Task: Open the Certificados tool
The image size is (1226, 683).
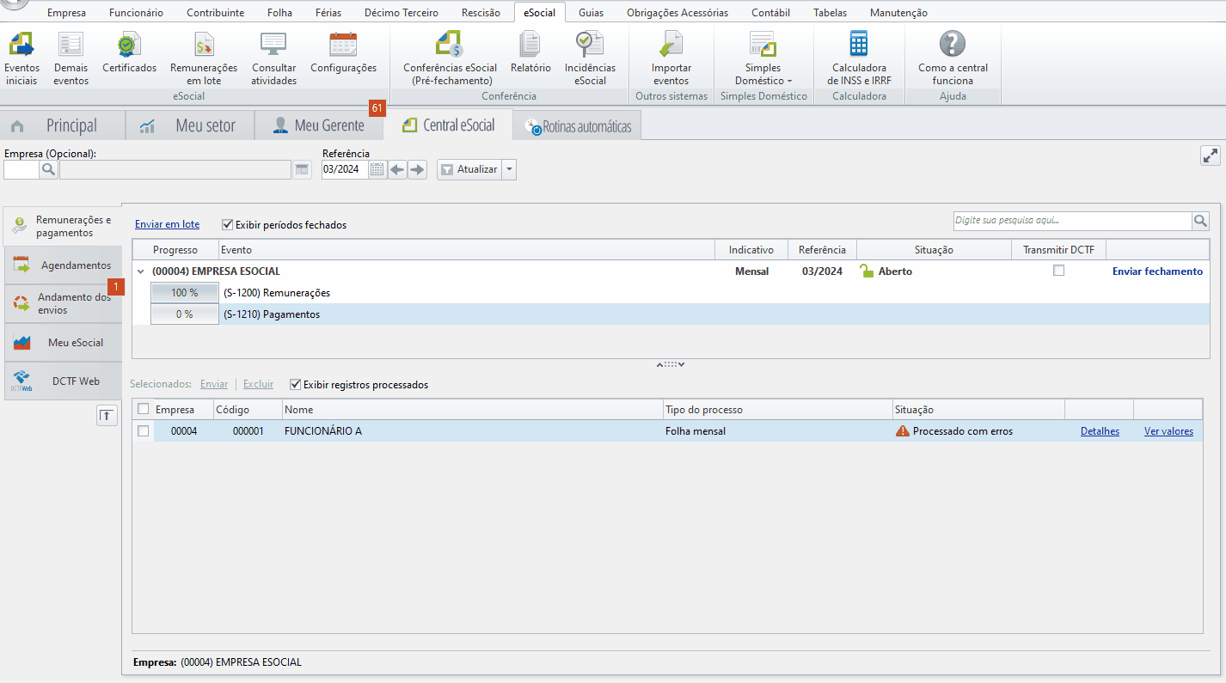Action: 129,52
